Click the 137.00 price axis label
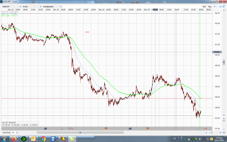This screenshot has width=227, height=142. point(217,129)
